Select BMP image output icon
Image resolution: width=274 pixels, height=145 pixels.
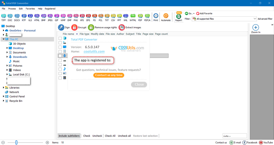click(44, 16)
